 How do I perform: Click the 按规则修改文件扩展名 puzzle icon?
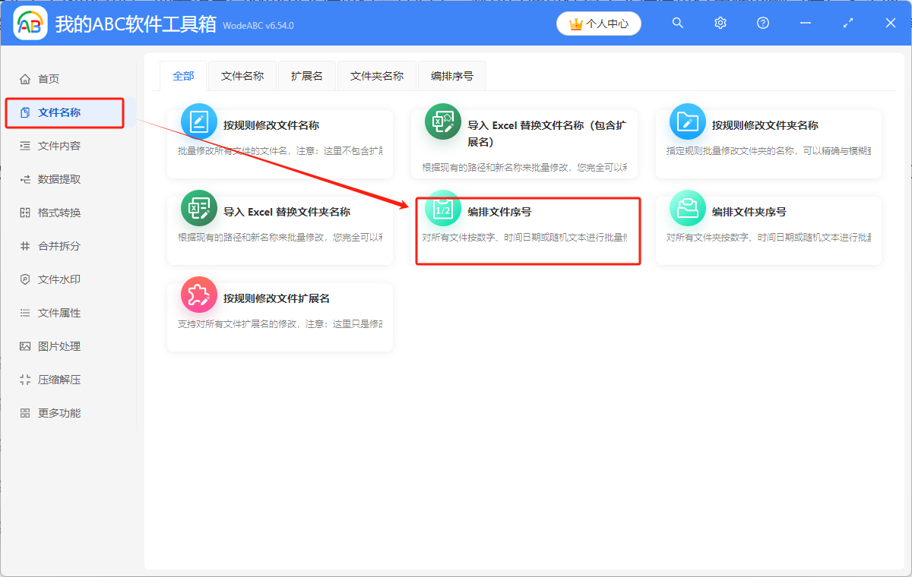point(199,295)
